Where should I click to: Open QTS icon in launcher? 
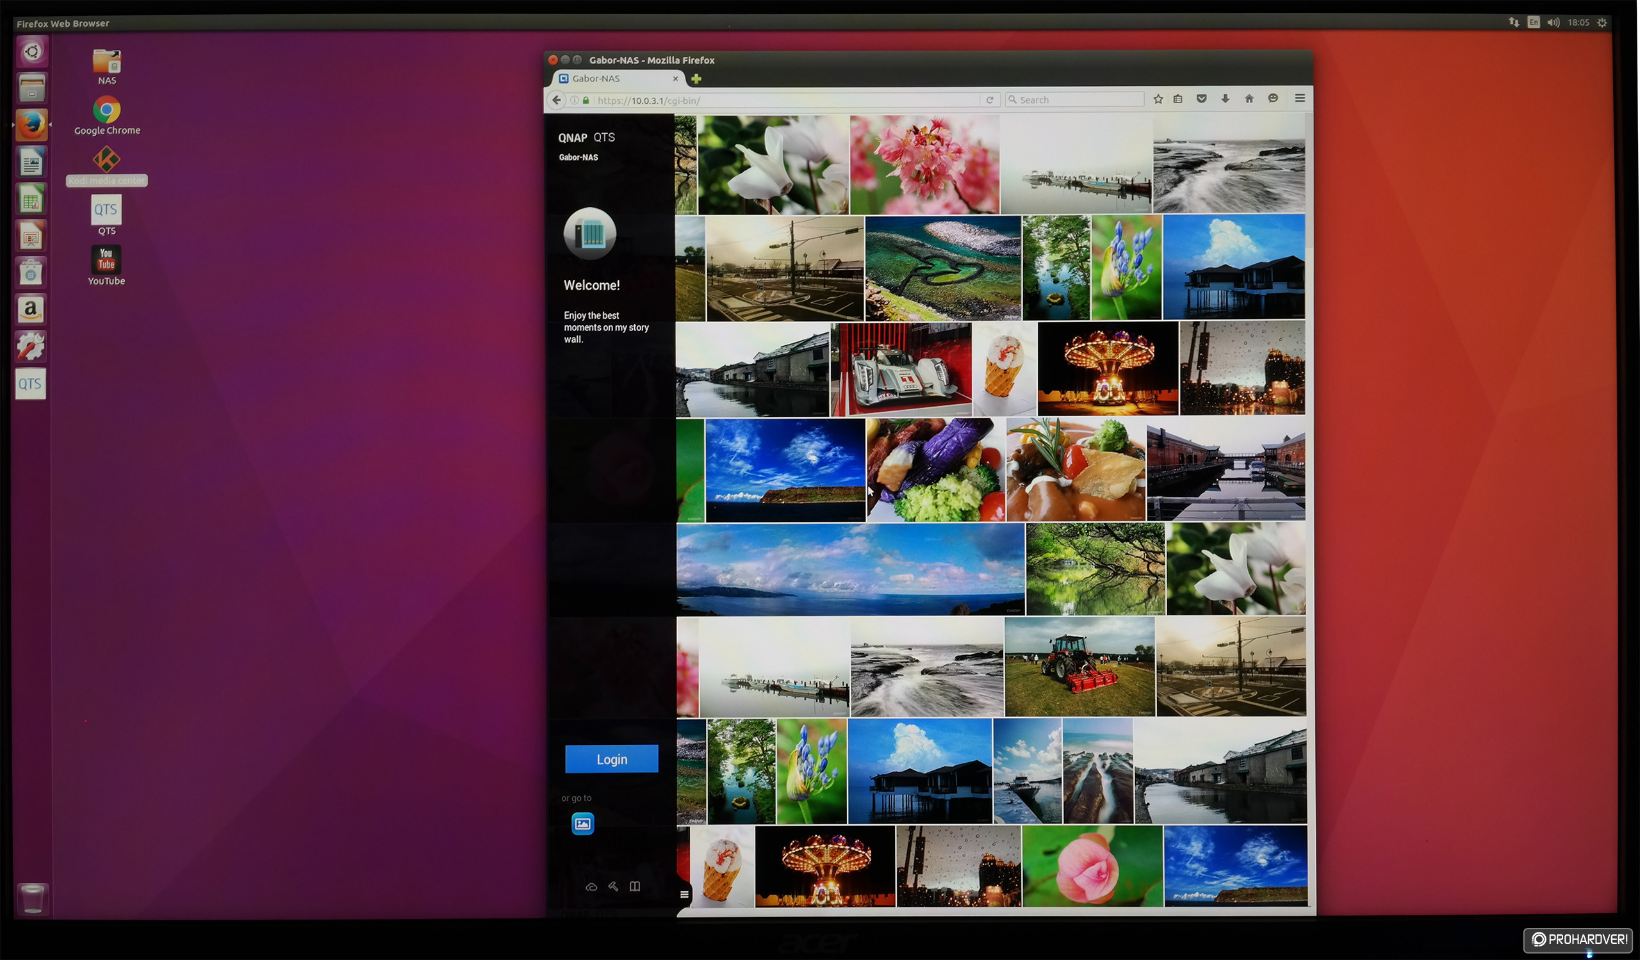click(x=31, y=384)
